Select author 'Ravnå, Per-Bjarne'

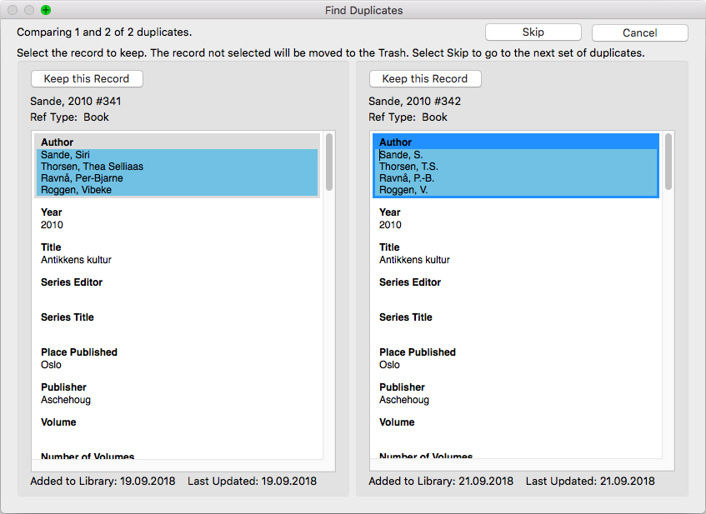(x=82, y=178)
